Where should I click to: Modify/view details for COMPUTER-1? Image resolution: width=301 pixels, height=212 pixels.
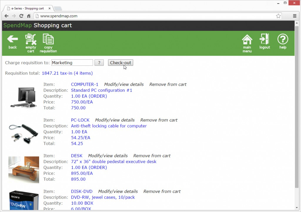click(x=124, y=84)
